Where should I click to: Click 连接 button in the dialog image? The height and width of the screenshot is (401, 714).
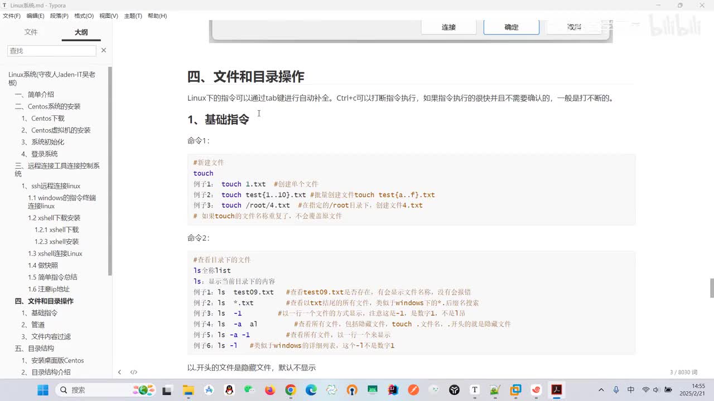pos(448,27)
